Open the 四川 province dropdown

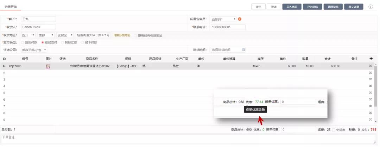tap(28, 35)
